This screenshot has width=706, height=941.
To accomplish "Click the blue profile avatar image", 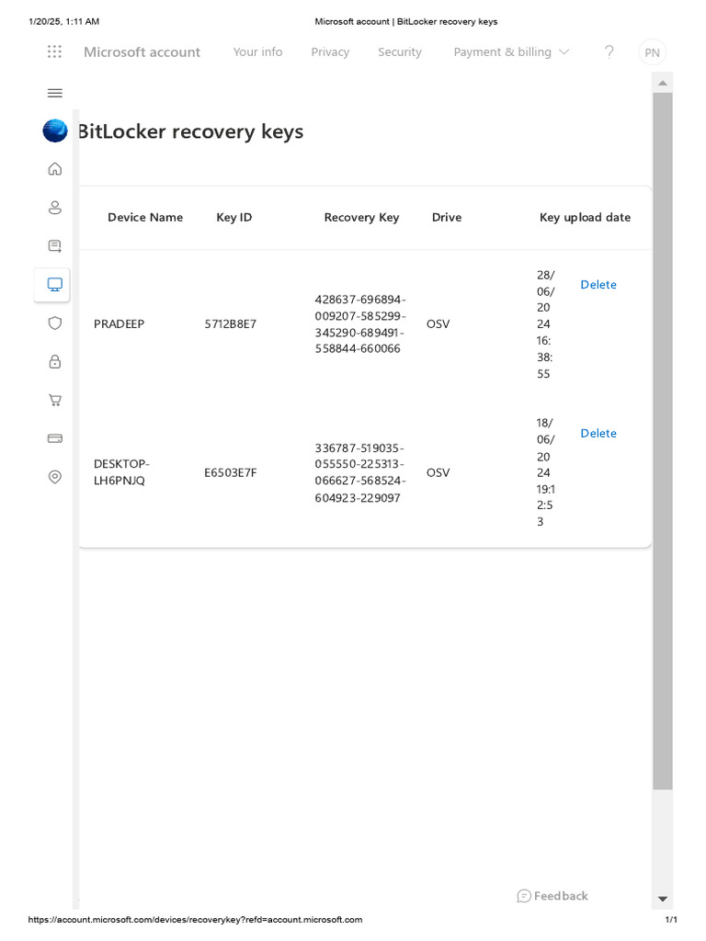I will click(55, 130).
